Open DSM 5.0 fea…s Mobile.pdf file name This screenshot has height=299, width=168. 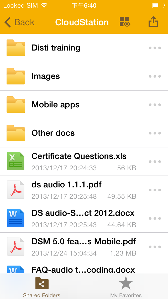[x=84, y=242]
